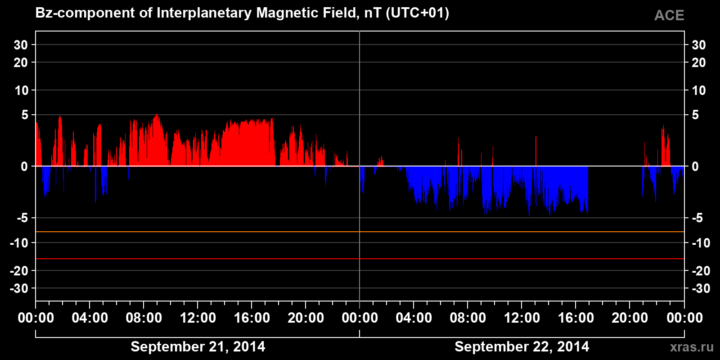Viewport: 720px width, 360px height.
Task: Click the "0" label on left axis
Action: point(24,166)
